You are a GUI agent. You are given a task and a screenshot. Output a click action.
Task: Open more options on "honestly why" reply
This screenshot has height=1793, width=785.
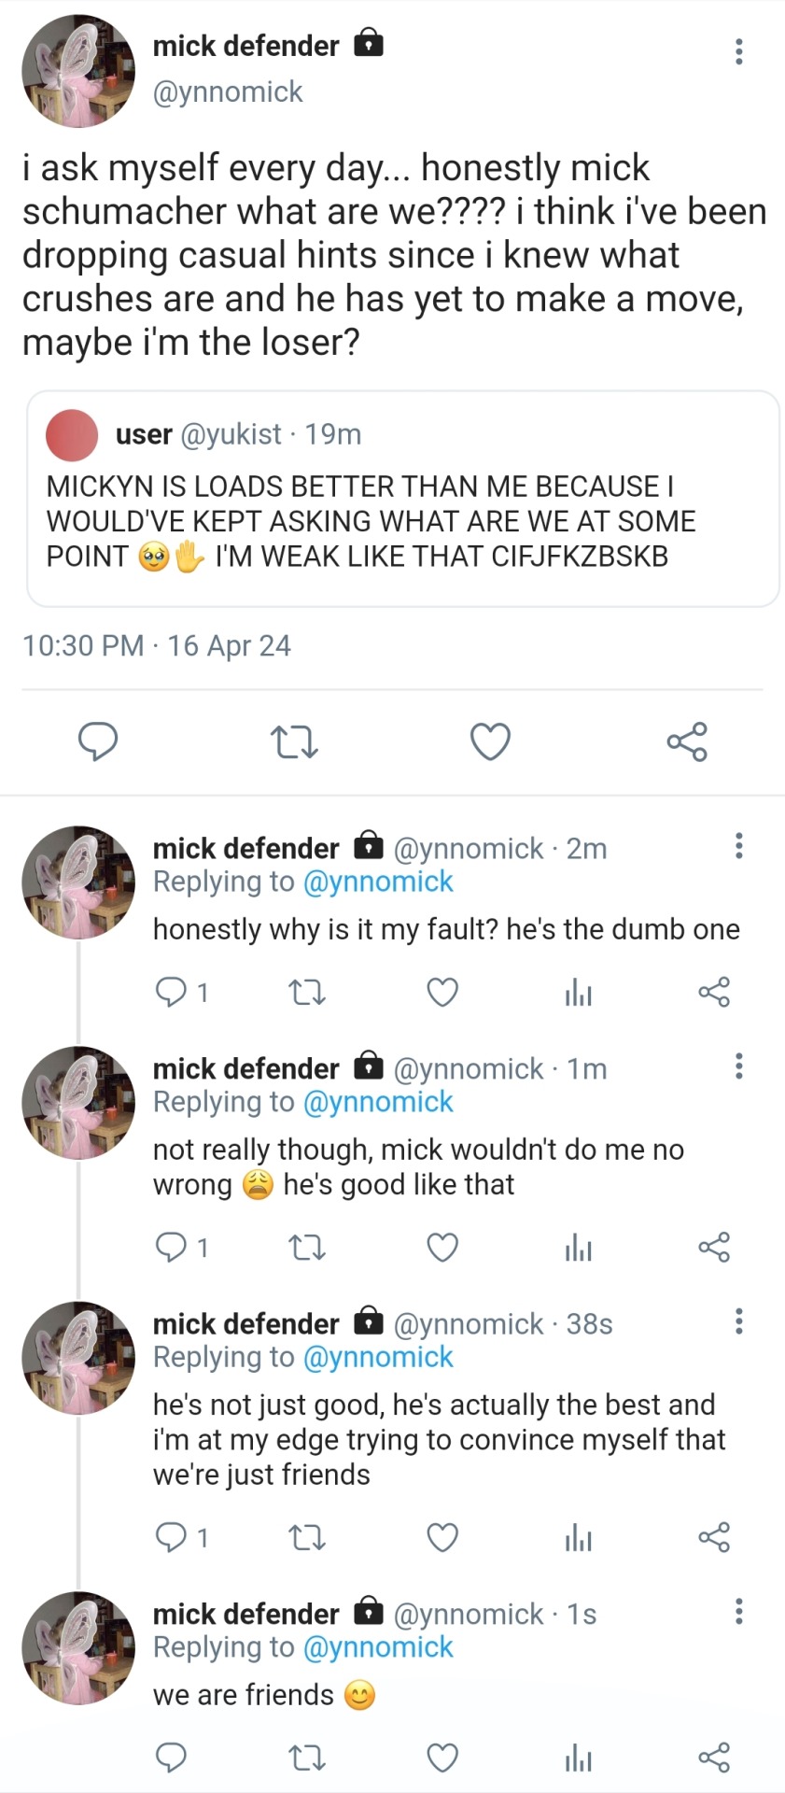coord(738,846)
